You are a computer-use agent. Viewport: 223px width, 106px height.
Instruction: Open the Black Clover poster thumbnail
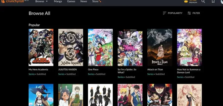pyautogui.click(x=160, y=95)
